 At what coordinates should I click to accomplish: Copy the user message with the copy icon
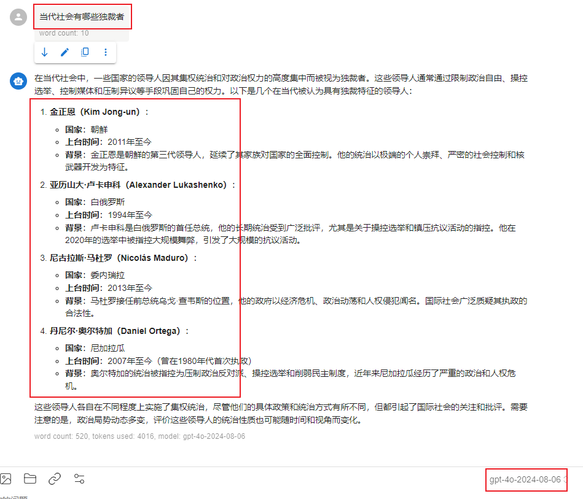click(85, 52)
